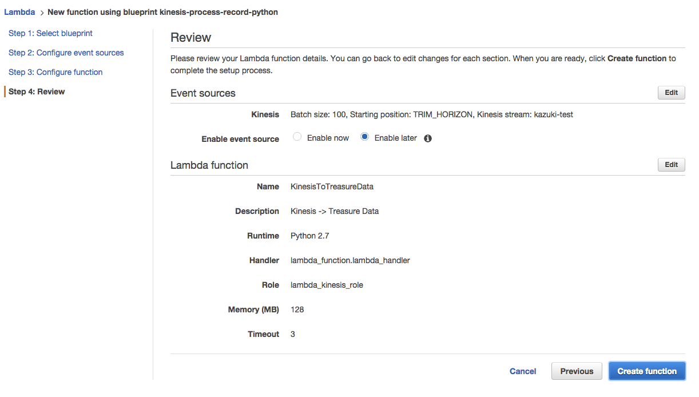Edit the Event sources section
Screen dimensions: 699x397
click(671, 93)
